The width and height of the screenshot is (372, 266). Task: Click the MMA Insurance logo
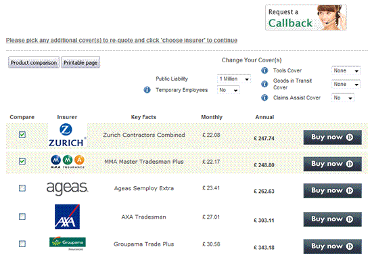[x=68, y=162]
